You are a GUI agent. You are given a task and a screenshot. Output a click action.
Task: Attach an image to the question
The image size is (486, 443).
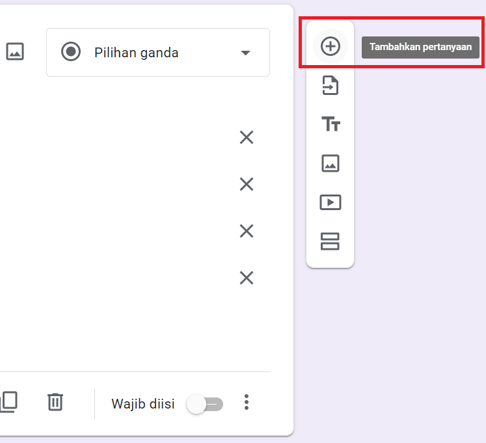click(15, 52)
